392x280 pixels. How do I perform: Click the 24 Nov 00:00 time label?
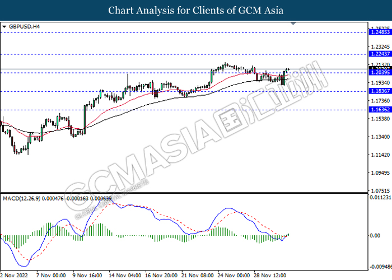point(234,276)
